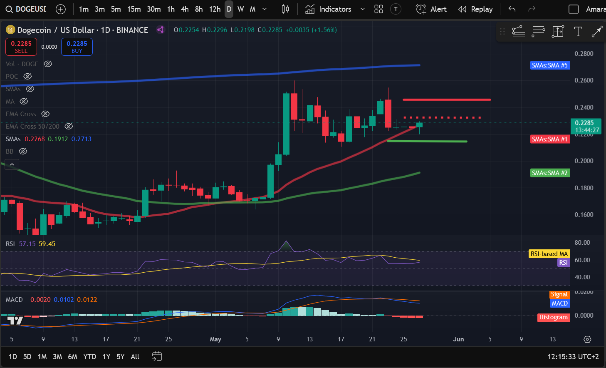Screen dimensions: 606x368
Task: Expand the indicators favorites dropdown arrow
Action: [363, 9]
